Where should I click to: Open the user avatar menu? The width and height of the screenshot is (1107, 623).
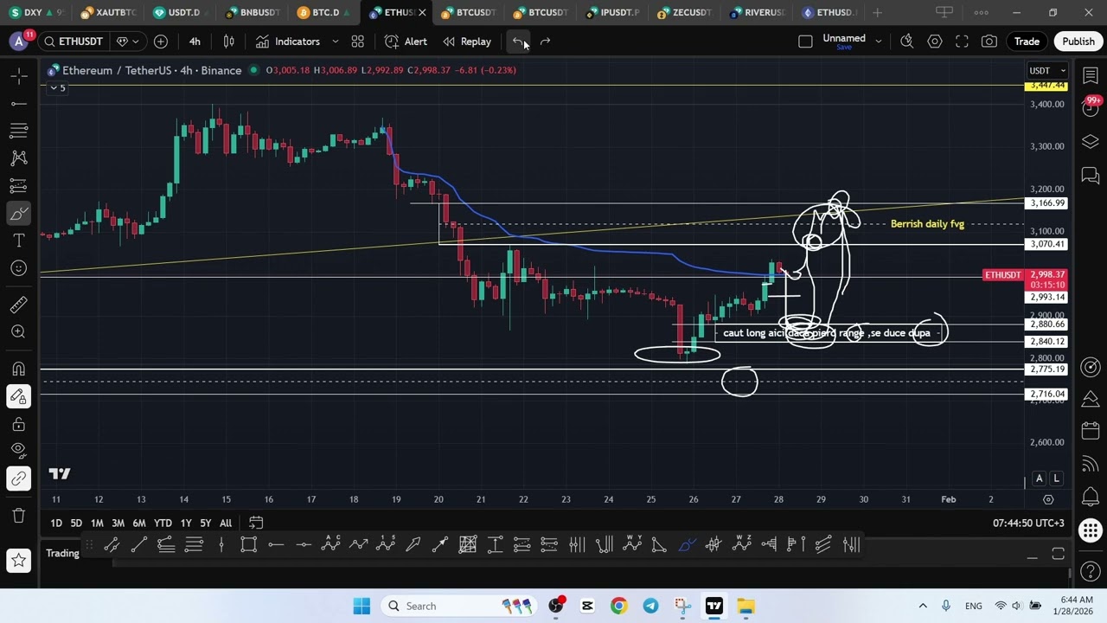tap(19, 41)
